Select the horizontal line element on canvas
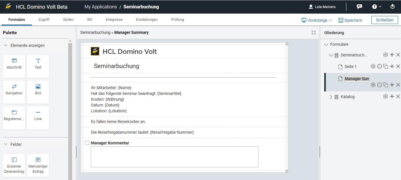 (183, 78)
